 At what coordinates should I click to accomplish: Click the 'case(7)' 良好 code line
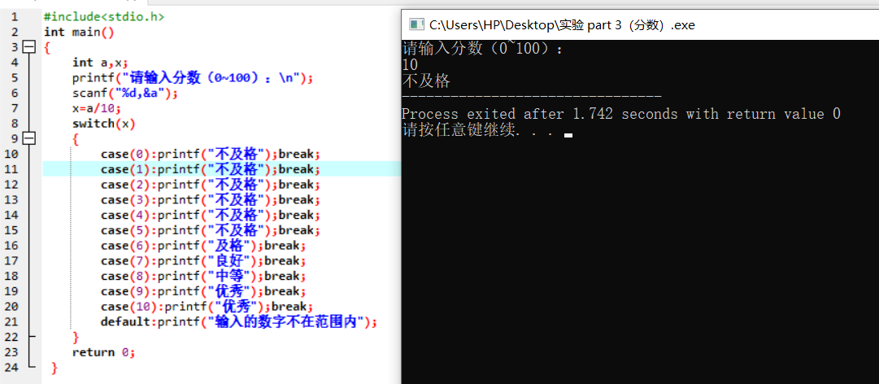coord(203,260)
